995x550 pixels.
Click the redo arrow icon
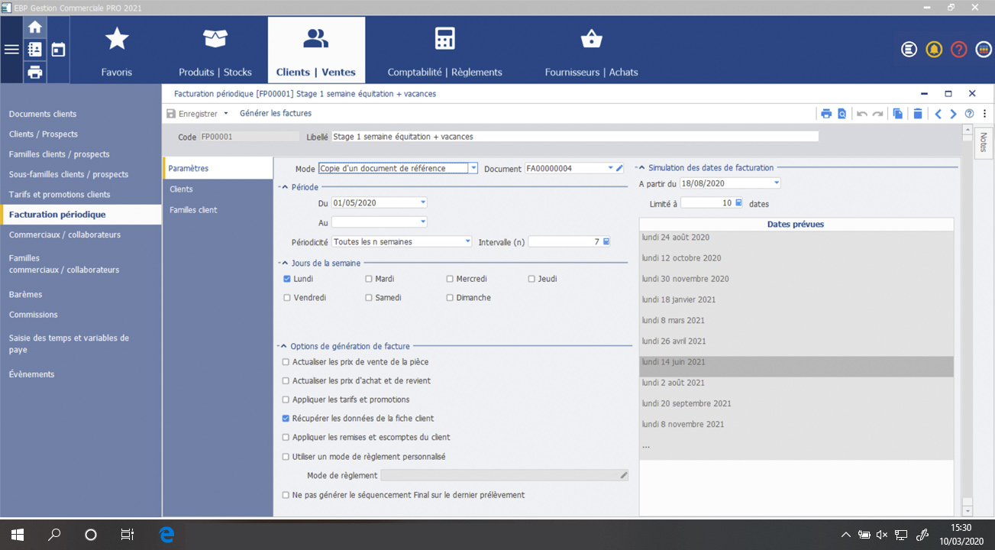pyautogui.click(x=878, y=114)
